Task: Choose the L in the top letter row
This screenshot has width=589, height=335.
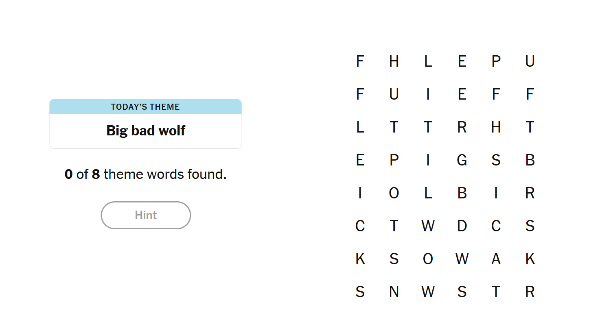Action: coord(428,61)
